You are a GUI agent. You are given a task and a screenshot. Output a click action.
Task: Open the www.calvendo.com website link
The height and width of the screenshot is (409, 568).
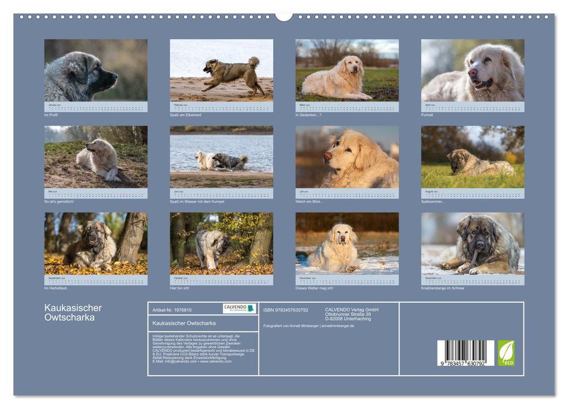click(x=216, y=362)
